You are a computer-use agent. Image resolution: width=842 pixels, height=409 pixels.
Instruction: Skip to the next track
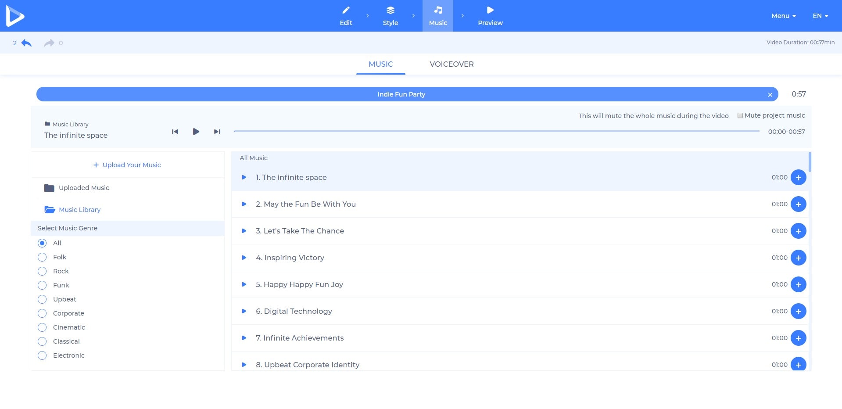217,132
